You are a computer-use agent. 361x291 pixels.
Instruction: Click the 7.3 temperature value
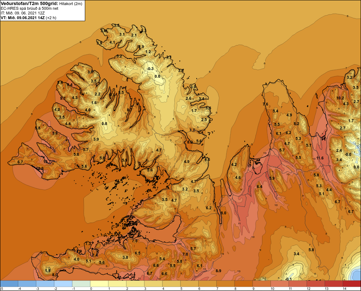pos(88,244)
